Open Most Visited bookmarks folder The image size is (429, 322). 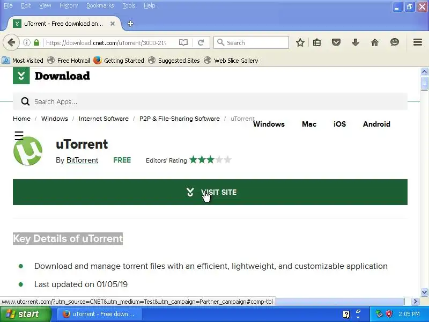click(x=23, y=61)
